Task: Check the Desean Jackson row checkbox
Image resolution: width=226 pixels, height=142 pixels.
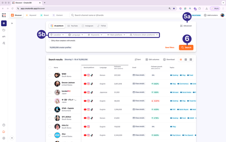Action: pos(50,84)
